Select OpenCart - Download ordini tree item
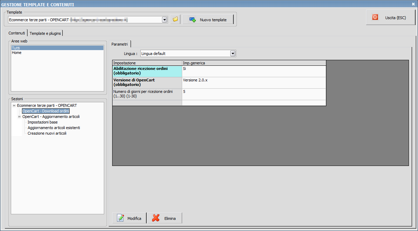The image size is (418, 231). [x=46, y=111]
